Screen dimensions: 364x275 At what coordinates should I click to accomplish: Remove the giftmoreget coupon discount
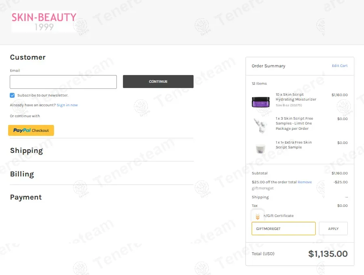point(305,182)
